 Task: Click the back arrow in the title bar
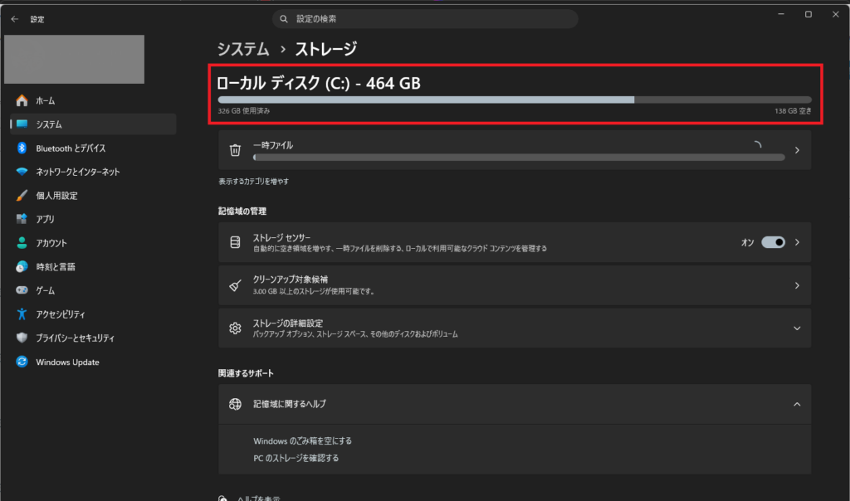(x=15, y=19)
